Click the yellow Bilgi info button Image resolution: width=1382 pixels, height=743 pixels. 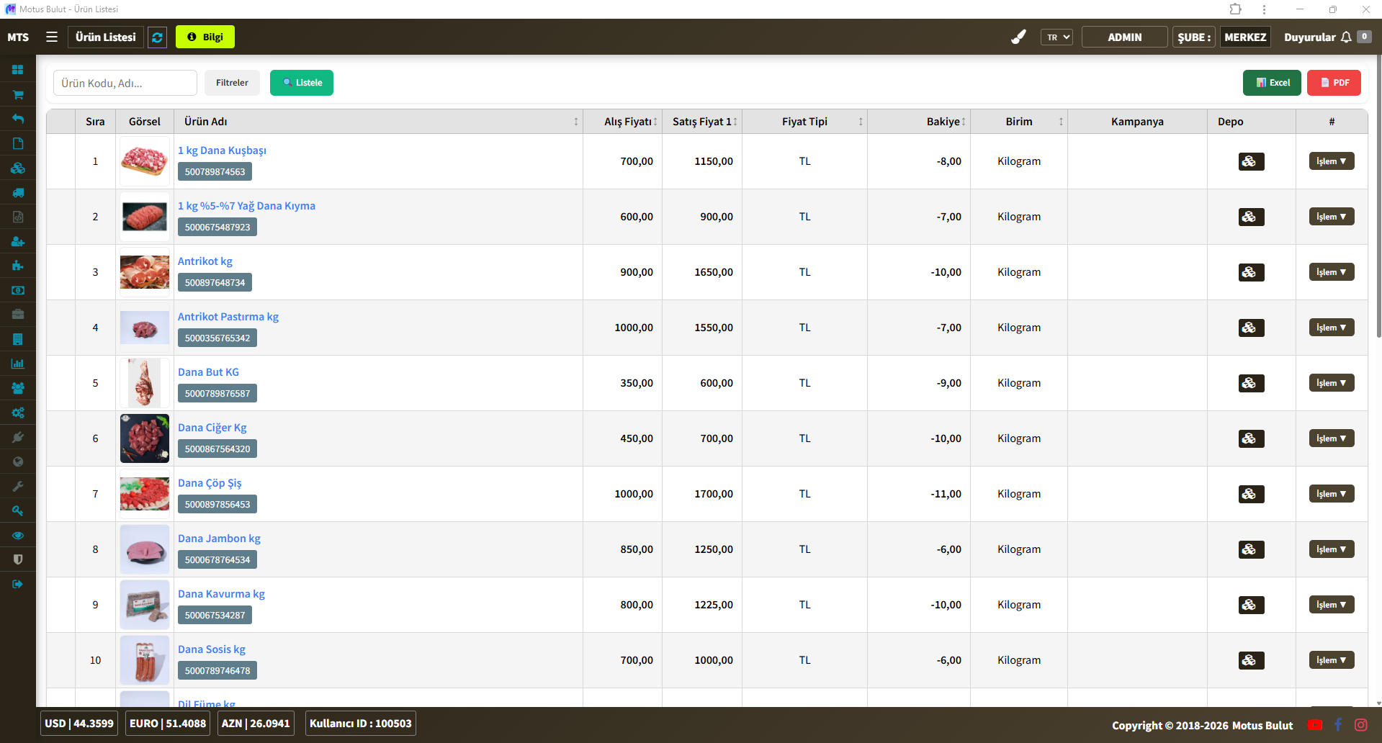click(x=205, y=37)
